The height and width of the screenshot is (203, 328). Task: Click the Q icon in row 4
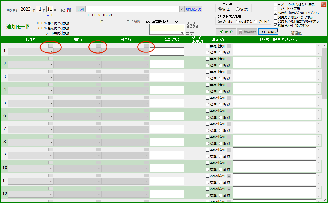click(x=229, y=85)
